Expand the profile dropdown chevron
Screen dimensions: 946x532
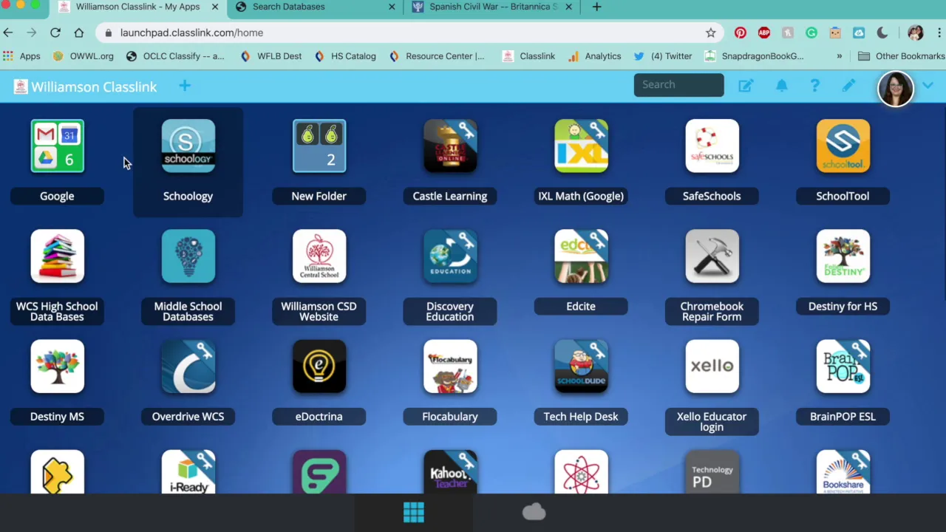click(x=928, y=86)
